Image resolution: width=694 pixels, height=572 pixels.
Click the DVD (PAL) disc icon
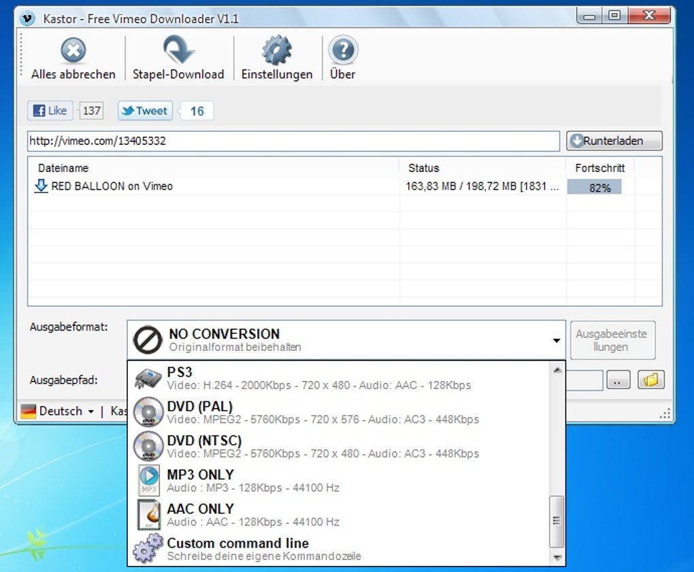148,412
